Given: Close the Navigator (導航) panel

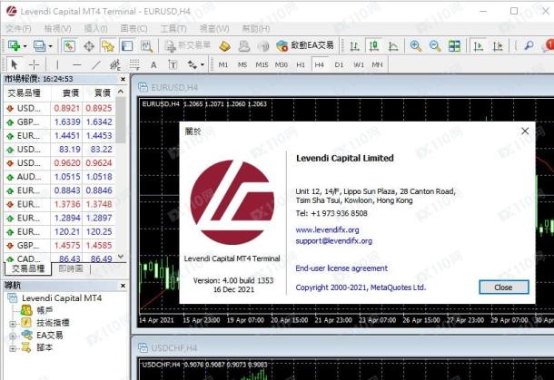Looking at the screenshot, I should [123, 286].
